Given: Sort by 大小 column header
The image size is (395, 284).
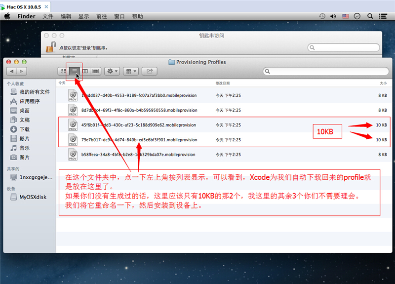Looking at the screenshot, I should 383,83.
